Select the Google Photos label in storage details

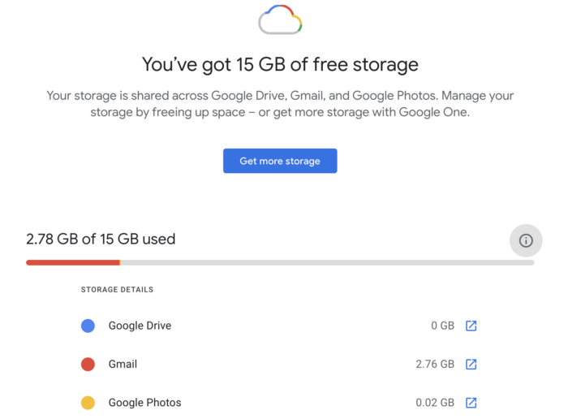(x=144, y=403)
